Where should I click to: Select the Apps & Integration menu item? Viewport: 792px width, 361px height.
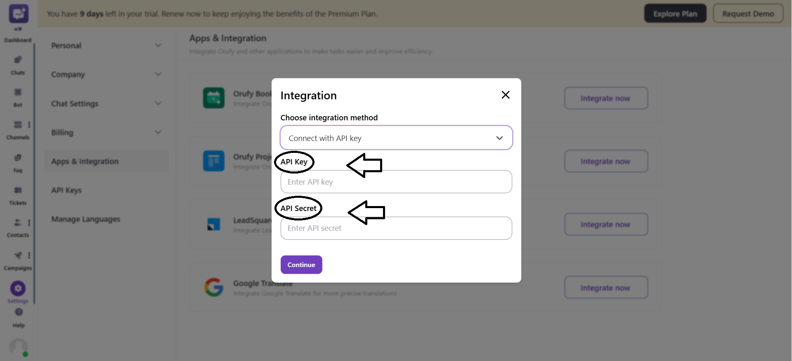click(85, 161)
